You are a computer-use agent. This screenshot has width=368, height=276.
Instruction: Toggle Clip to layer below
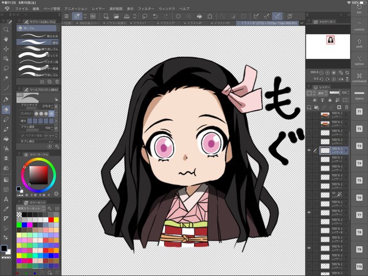pos(315,100)
